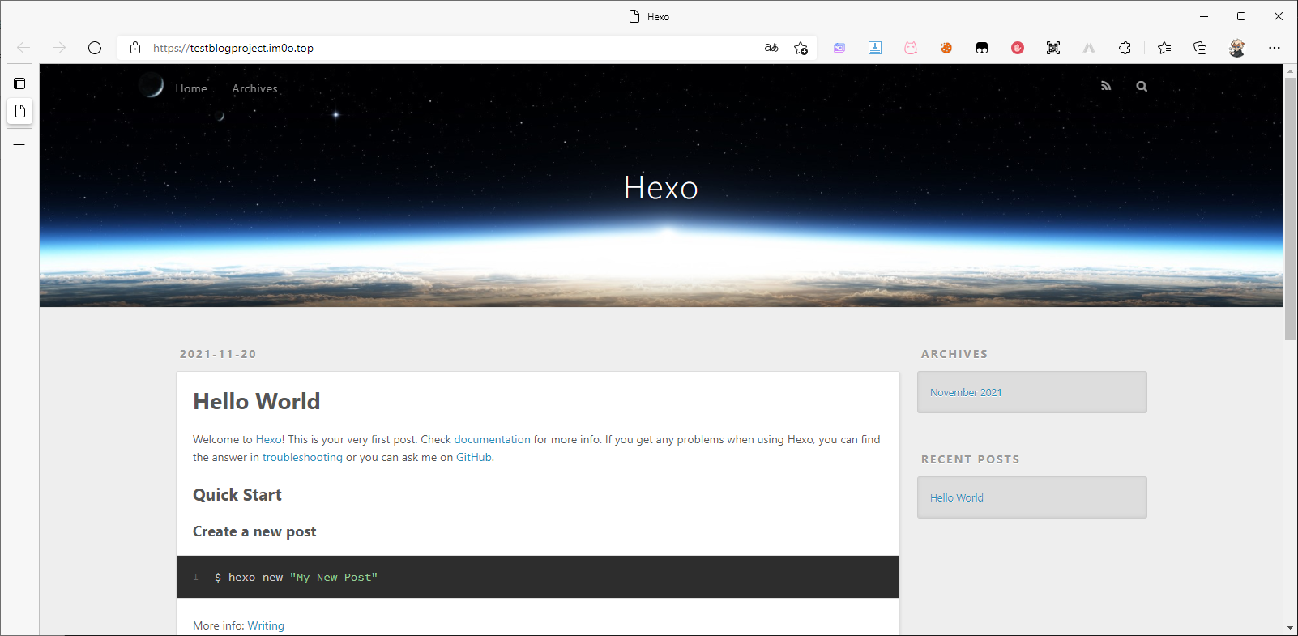Open the red hand blocker extension
Screen dimensions: 1298x636
pos(1018,48)
